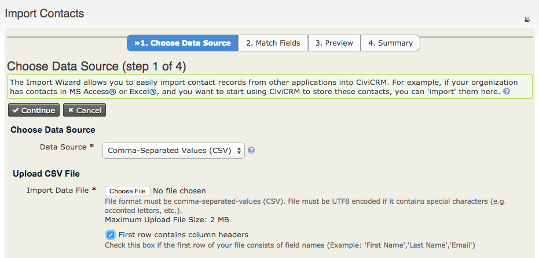
Task: Click the 'Import Data File' field label
Action: 58,190
